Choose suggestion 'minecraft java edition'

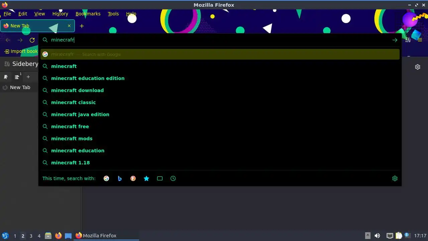pyautogui.click(x=220, y=114)
